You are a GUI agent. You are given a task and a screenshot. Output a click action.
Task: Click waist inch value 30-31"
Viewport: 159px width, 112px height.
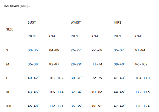[77, 78]
